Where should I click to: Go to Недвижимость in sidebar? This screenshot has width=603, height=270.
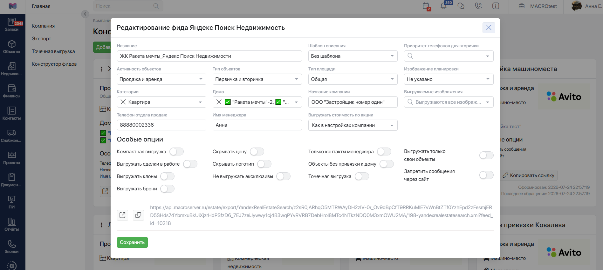pos(12,69)
